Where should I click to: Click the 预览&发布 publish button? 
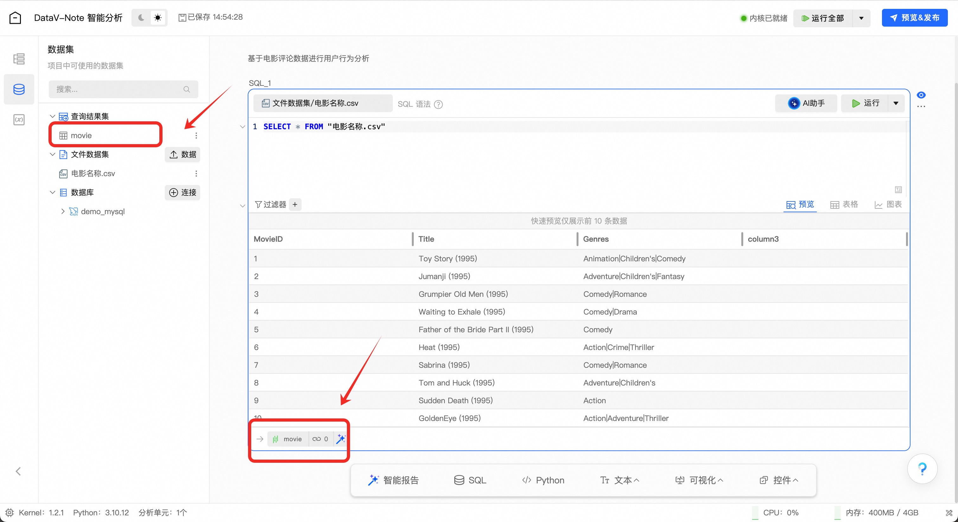pos(915,17)
